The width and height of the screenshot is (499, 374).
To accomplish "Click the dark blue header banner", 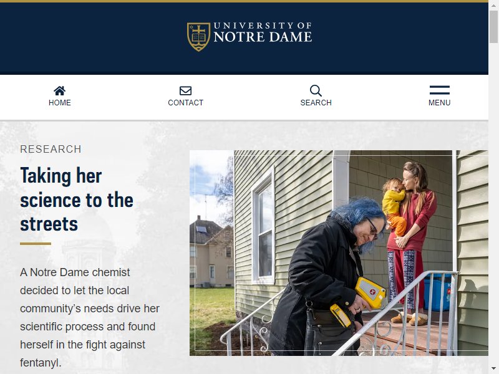I will pos(244,39).
